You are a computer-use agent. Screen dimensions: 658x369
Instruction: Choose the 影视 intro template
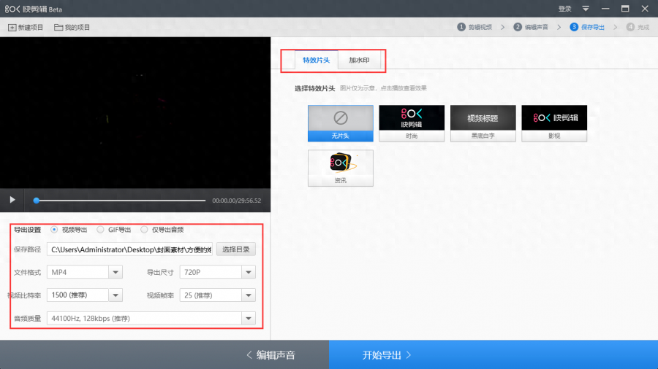coord(554,123)
